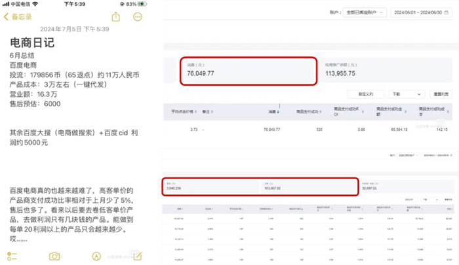Sort by 平均点击价格 column arrow
This screenshot has width=459, height=265.
195,112
